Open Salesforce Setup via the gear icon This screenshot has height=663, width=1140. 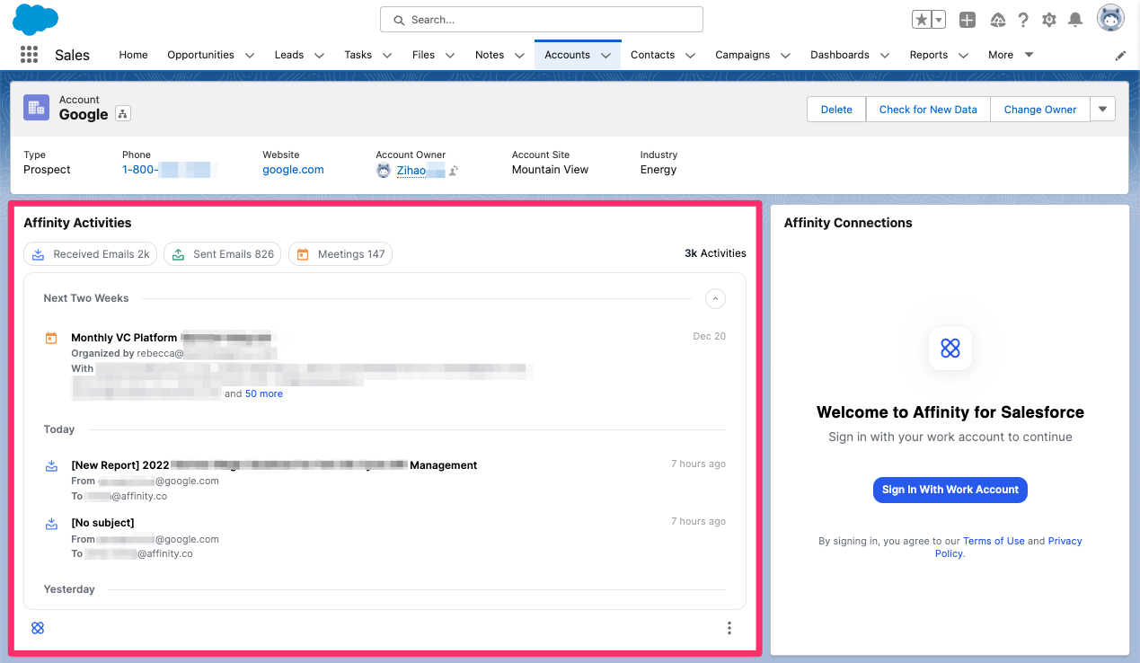1048,19
